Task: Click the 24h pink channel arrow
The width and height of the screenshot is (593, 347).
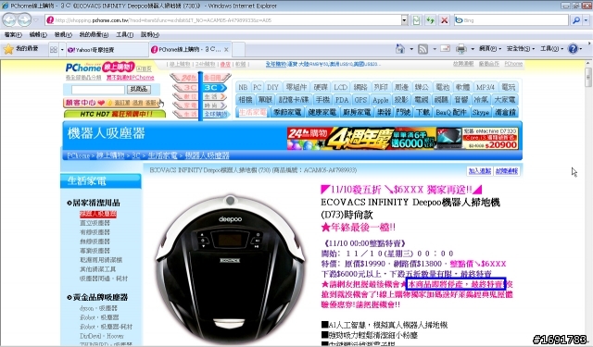Action: 185,78
